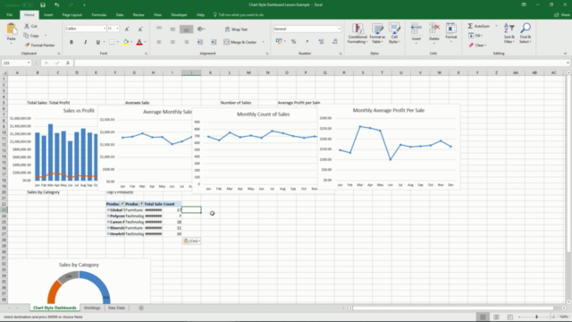This screenshot has width=572, height=322.
Task: Apply Comma Style
Action: pyautogui.click(x=307, y=42)
